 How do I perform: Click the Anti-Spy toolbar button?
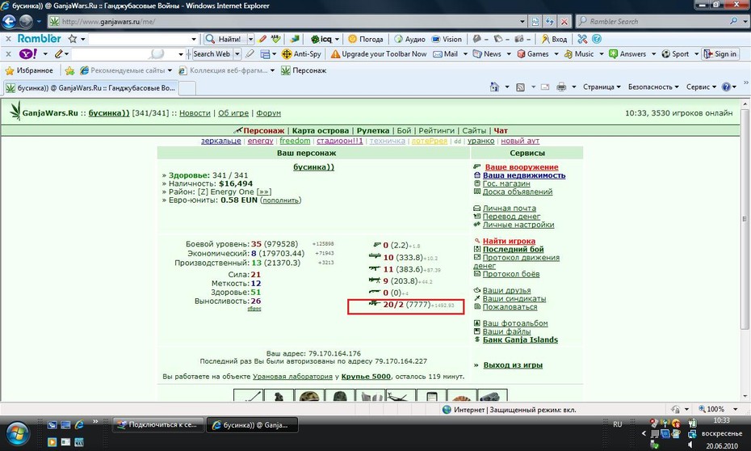click(302, 54)
